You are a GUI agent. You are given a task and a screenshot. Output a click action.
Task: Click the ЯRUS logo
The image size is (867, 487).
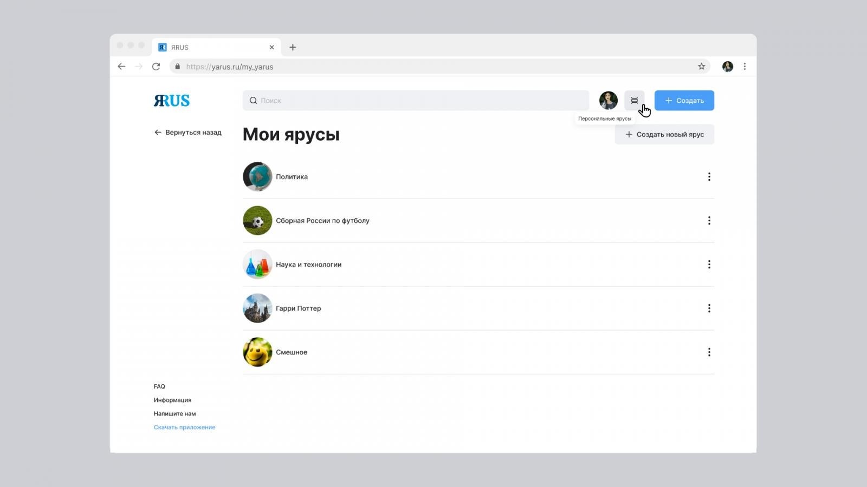pos(172,101)
